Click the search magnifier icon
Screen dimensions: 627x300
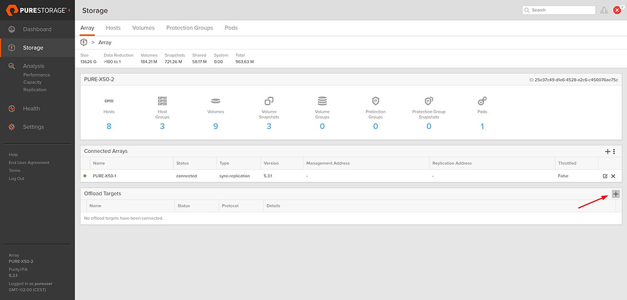click(x=527, y=10)
